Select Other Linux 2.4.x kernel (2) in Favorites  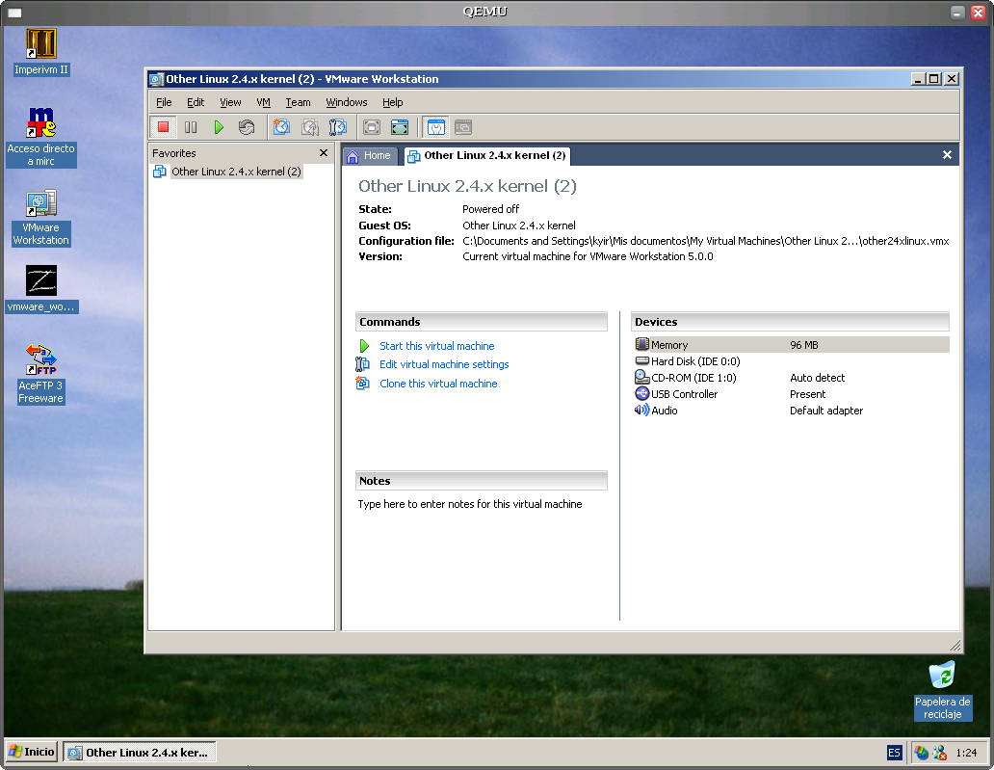click(x=236, y=172)
